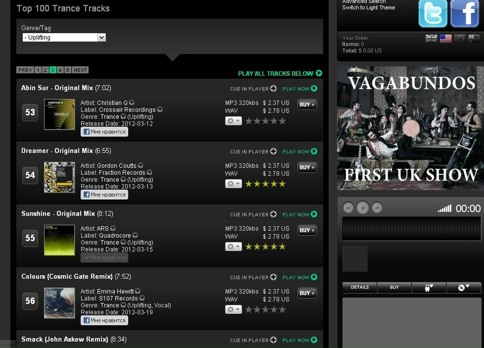Open the Twitter icon link
484x348 pixels.
[432, 13]
